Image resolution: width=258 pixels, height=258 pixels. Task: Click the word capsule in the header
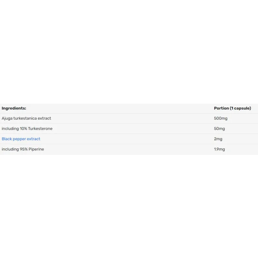click(242, 108)
